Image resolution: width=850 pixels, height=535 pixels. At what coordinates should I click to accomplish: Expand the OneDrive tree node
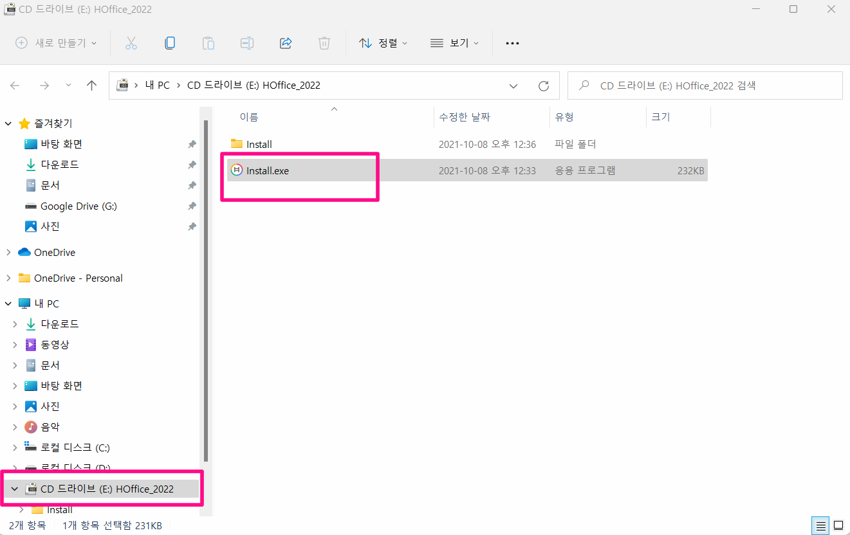click(8, 253)
